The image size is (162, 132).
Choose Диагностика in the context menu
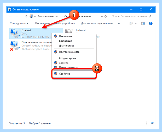(74, 46)
